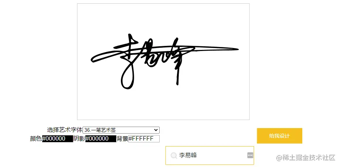Click the 选择艺术字体 label
This screenshot has width=341, height=167.
click(x=65, y=130)
